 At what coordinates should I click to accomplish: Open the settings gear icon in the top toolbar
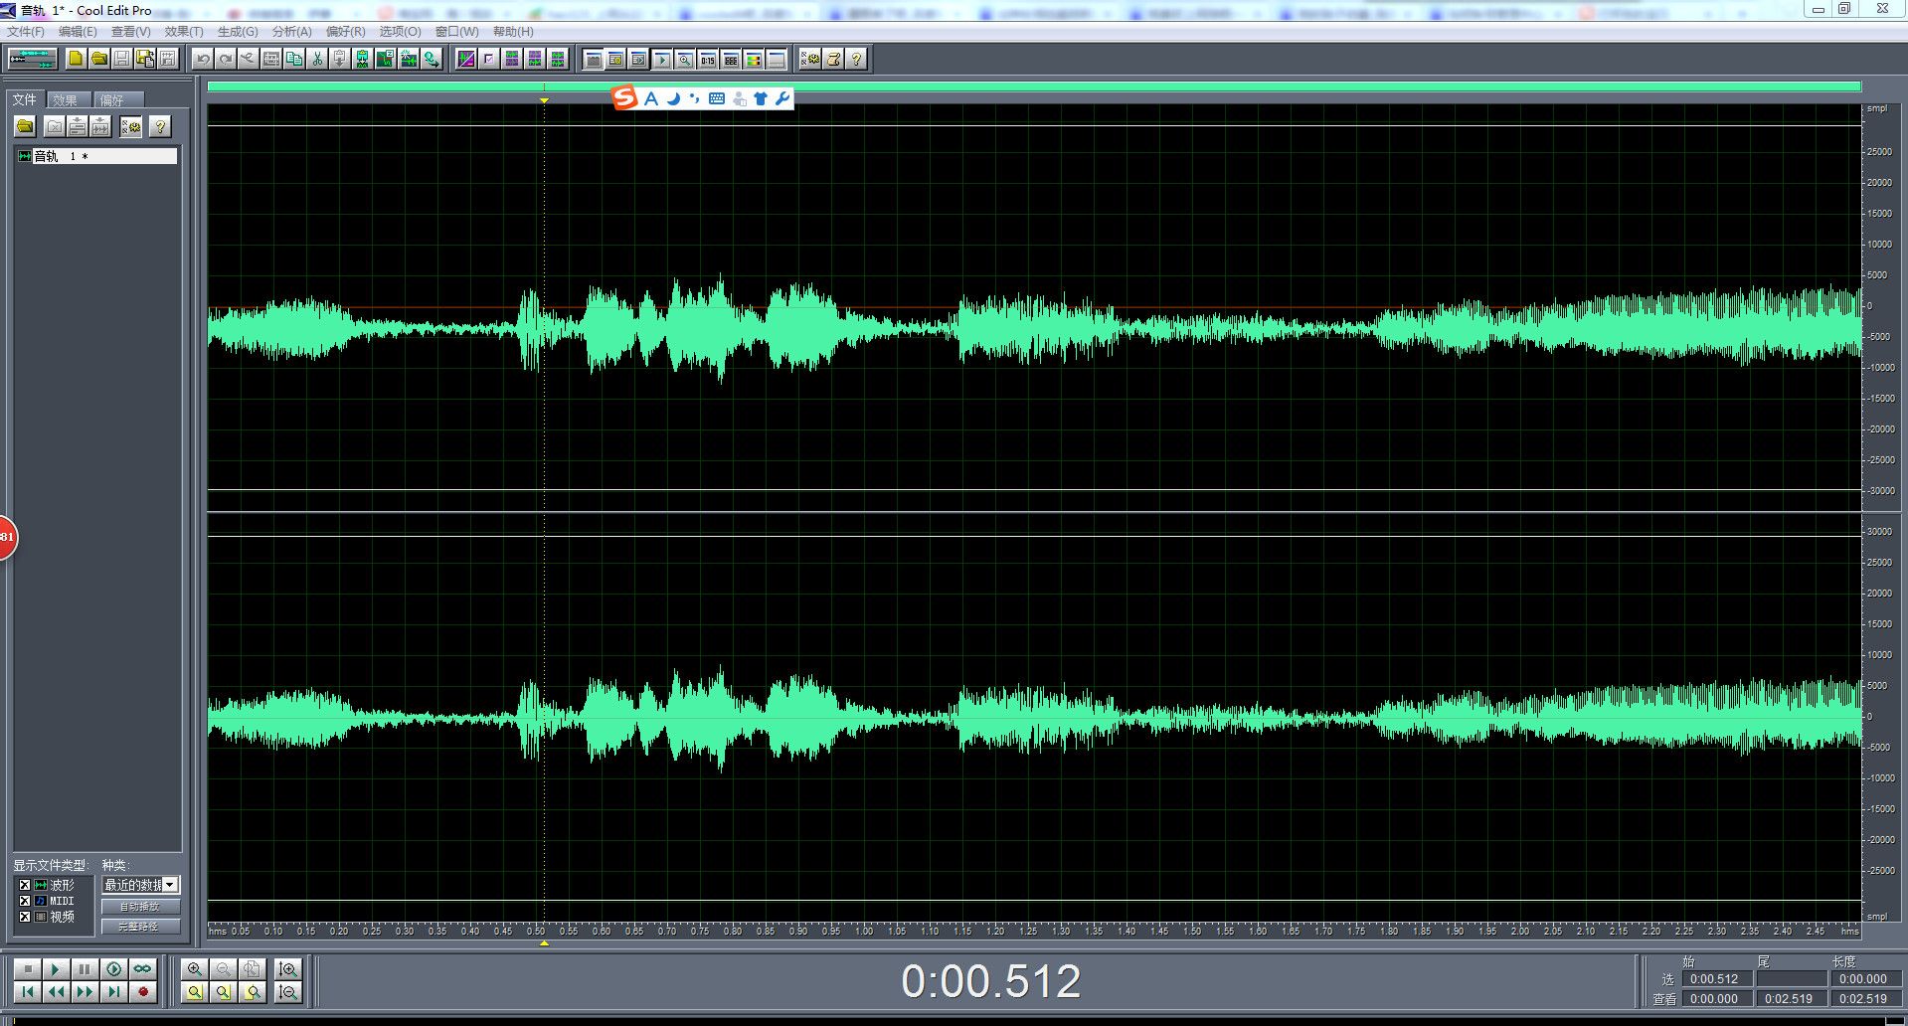(810, 59)
